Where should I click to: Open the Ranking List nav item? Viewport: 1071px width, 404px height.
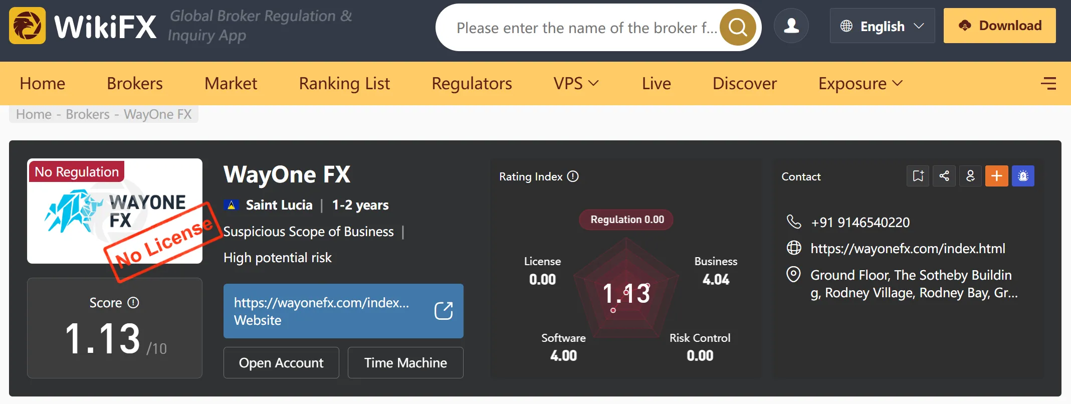[344, 83]
